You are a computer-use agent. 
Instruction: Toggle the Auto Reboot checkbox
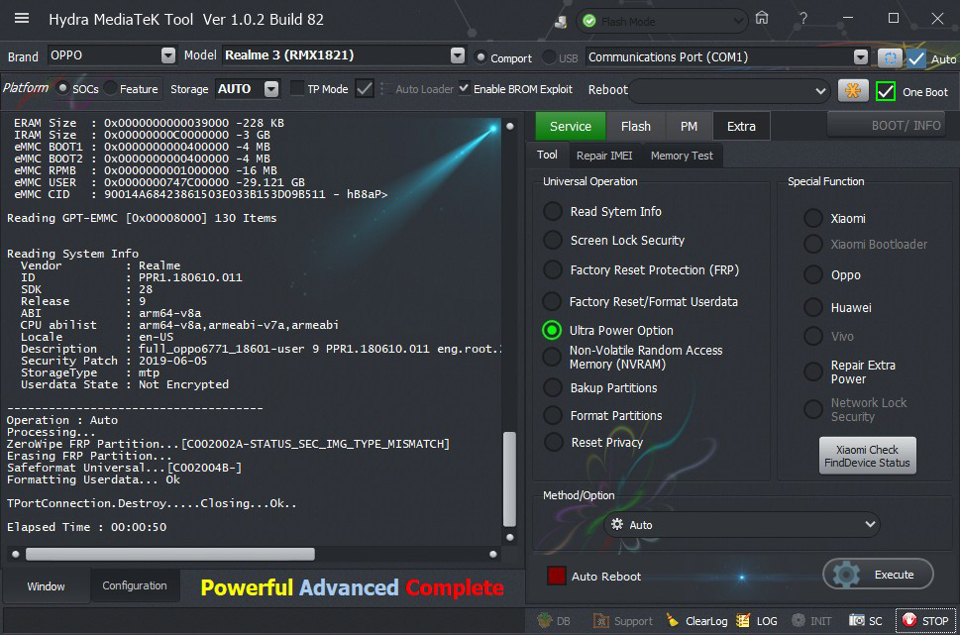(x=557, y=576)
